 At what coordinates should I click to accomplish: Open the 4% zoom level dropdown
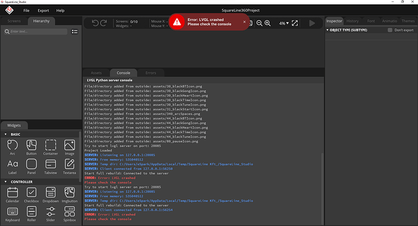point(284,23)
